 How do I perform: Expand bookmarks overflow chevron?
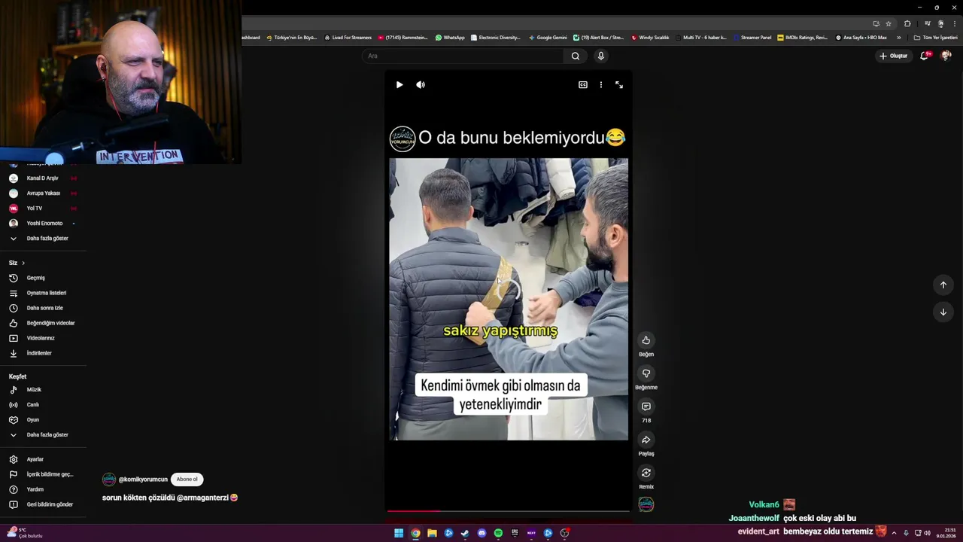(898, 38)
